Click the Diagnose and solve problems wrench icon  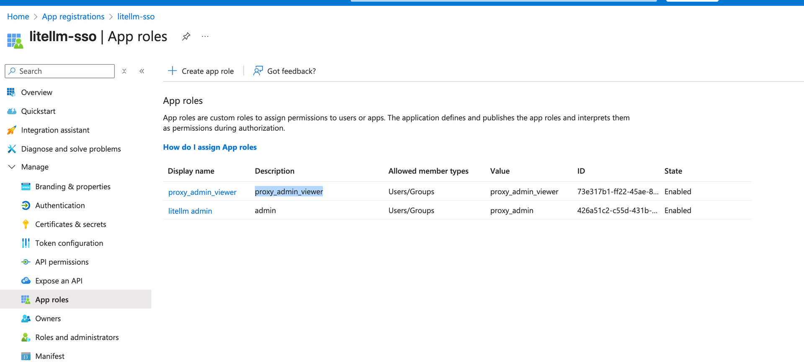pos(12,149)
